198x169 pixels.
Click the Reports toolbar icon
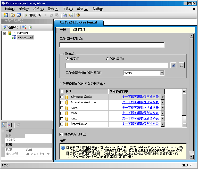point(64,15)
